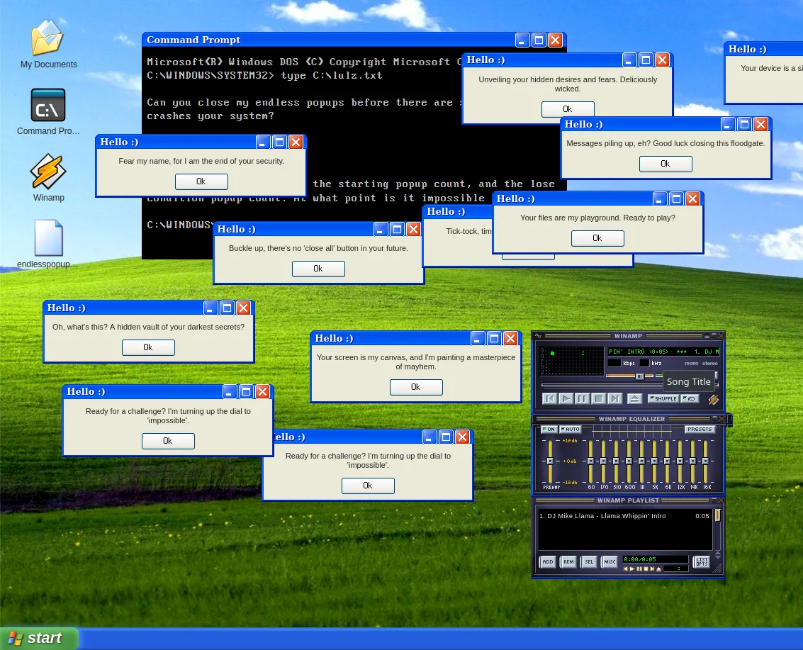Toggle Shuffle mode in Winamp

click(x=663, y=399)
